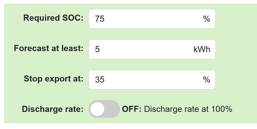Click the value 75 in Required SOC
This screenshot has height=129, width=257.
(x=100, y=19)
